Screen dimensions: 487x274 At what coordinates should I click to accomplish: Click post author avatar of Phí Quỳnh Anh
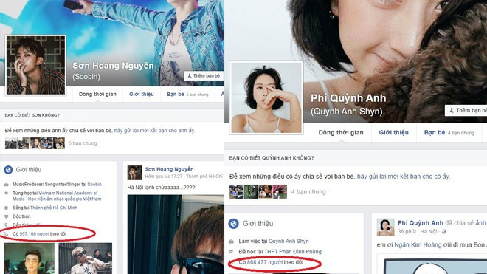385,227
